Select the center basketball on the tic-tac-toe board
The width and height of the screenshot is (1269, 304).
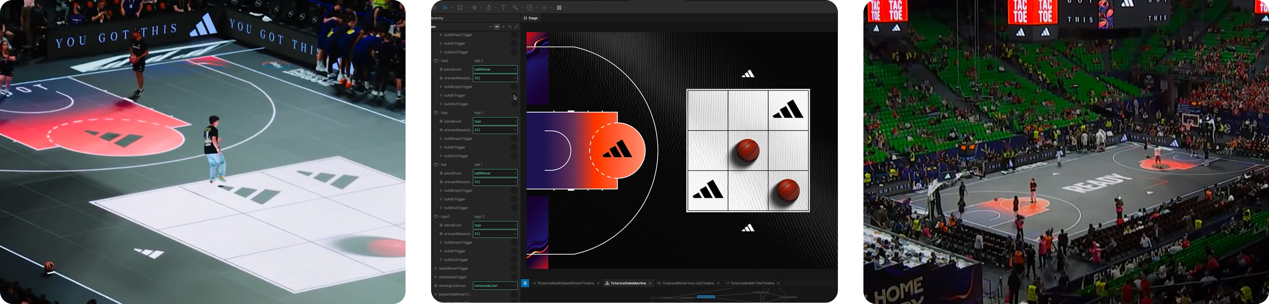pyautogui.click(x=748, y=150)
